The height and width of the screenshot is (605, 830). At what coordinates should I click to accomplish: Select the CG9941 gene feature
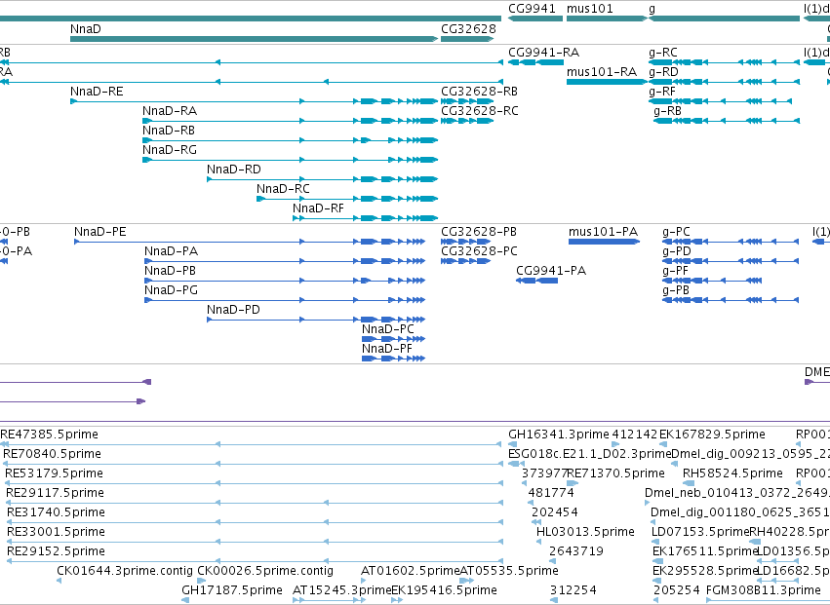click(535, 19)
